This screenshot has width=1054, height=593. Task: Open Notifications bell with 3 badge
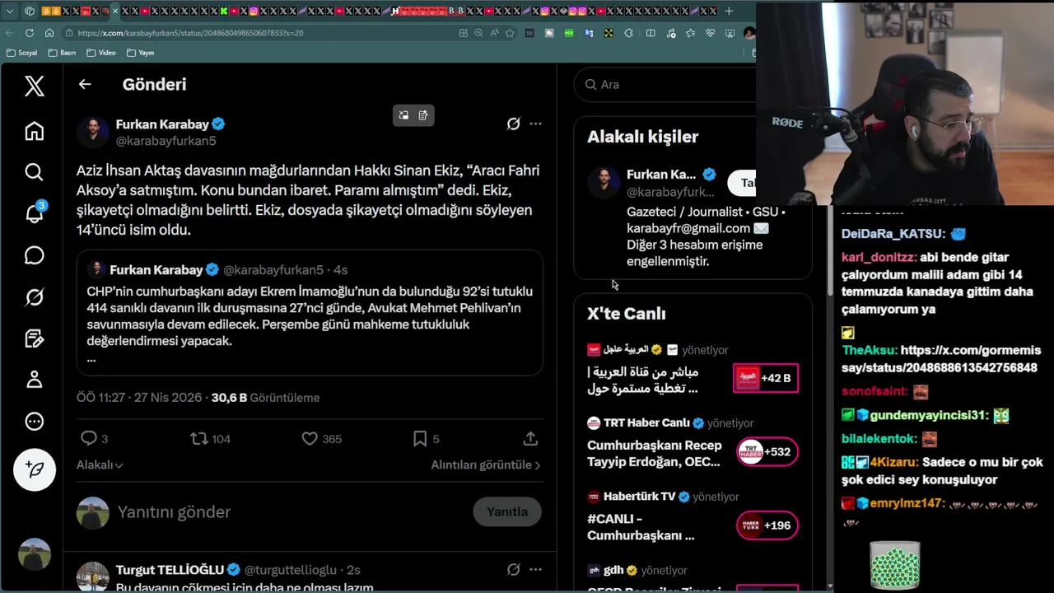pos(35,212)
